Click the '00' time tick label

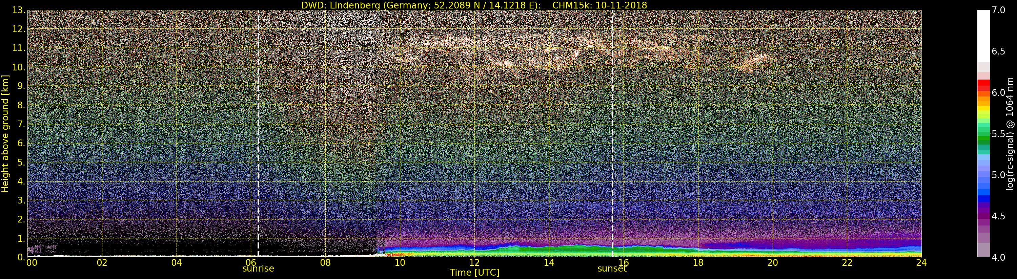[x=32, y=263]
